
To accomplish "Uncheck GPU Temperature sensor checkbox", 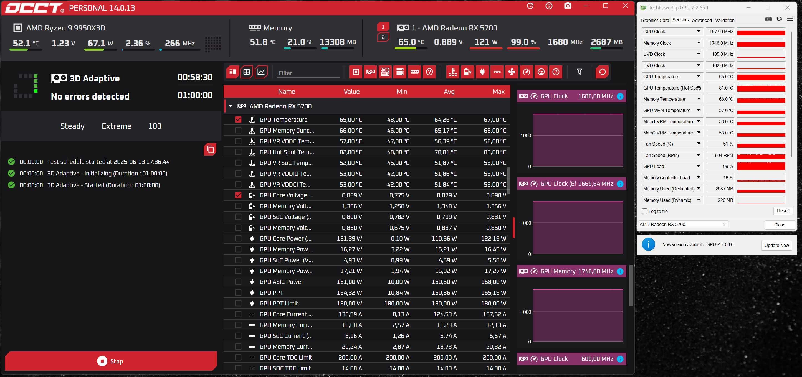I will pos(238,119).
